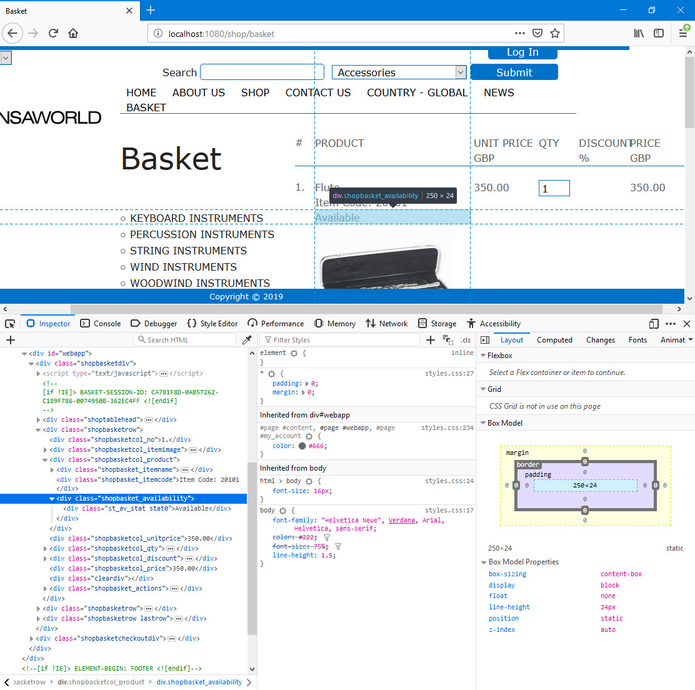Open WIND INSTRUMENTS category link

click(x=183, y=267)
